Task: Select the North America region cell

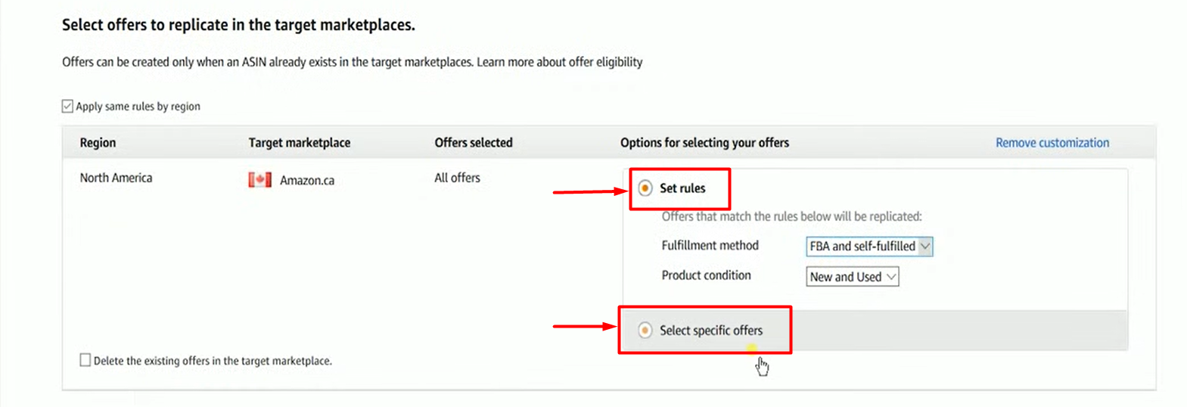Action: point(116,178)
